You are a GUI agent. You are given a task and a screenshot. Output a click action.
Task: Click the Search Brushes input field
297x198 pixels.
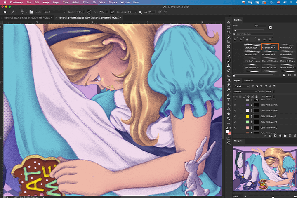[255, 34]
